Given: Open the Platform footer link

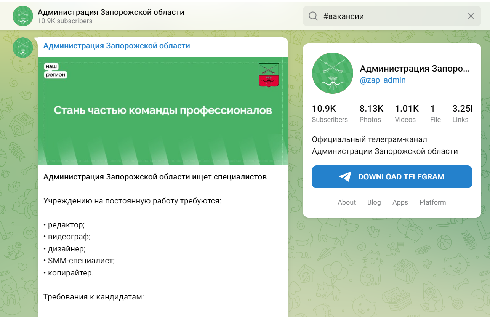Looking at the screenshot, I should pos(432,202).
